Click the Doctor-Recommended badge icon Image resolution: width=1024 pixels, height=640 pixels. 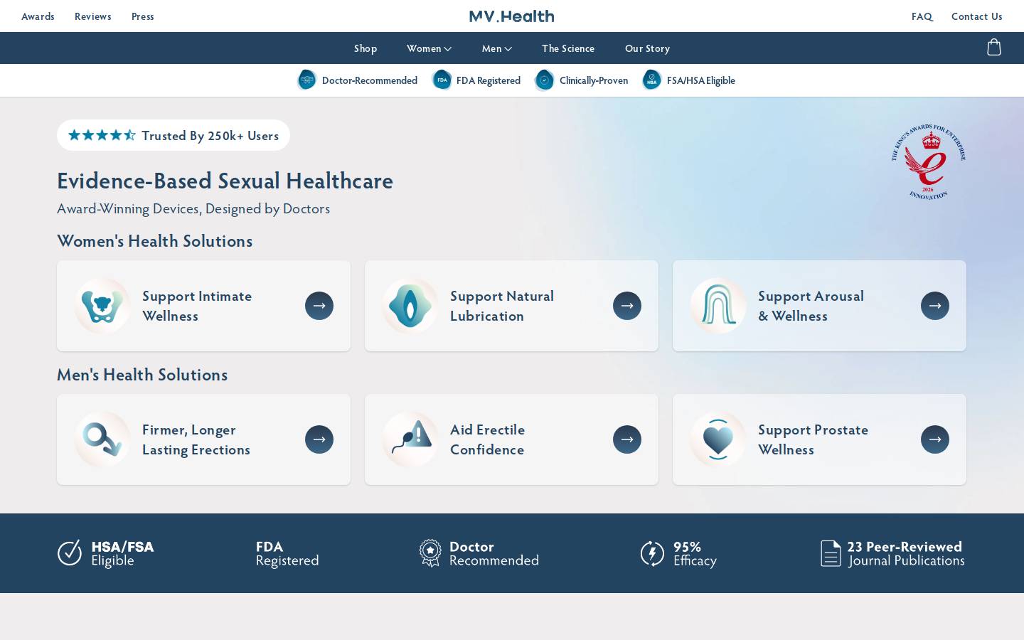tap(306, 80)
